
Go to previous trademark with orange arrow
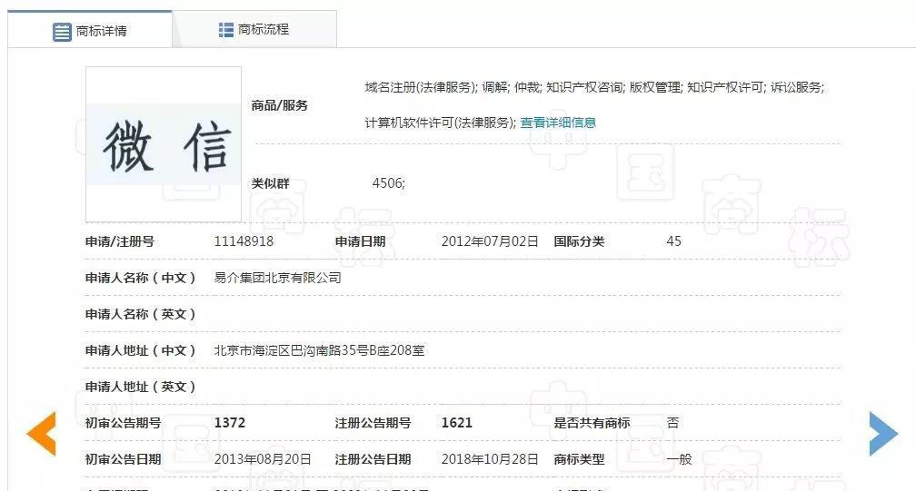point(41,433)
